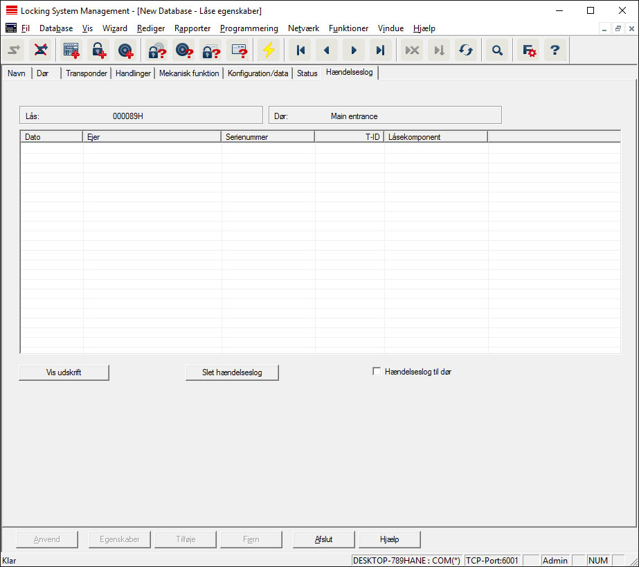Click the new locking system icon
The image size is (639, 567).
[x=71, y=51]
